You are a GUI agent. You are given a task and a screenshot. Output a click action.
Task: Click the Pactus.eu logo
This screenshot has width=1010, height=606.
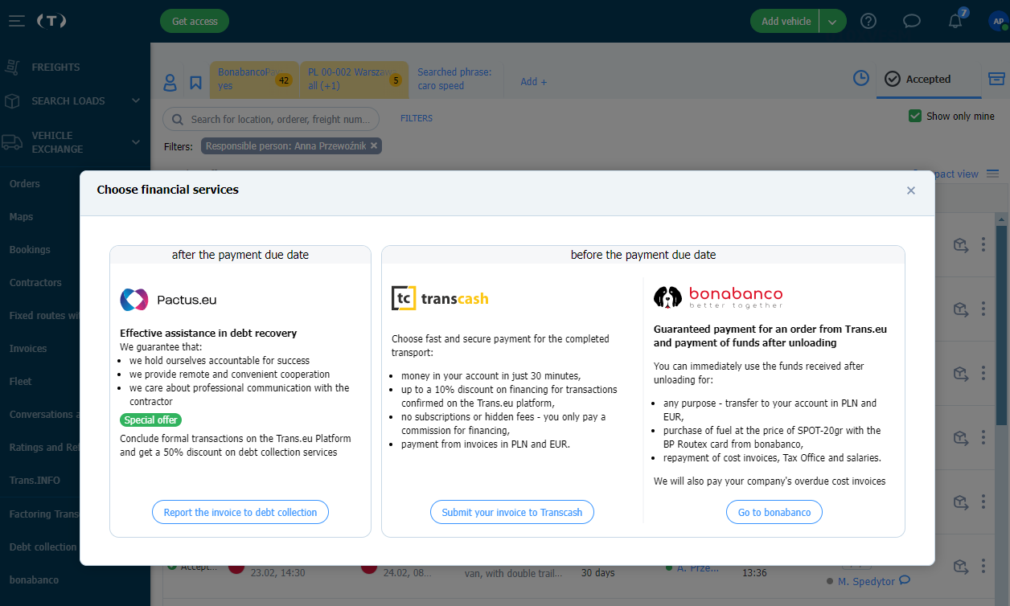168,300
